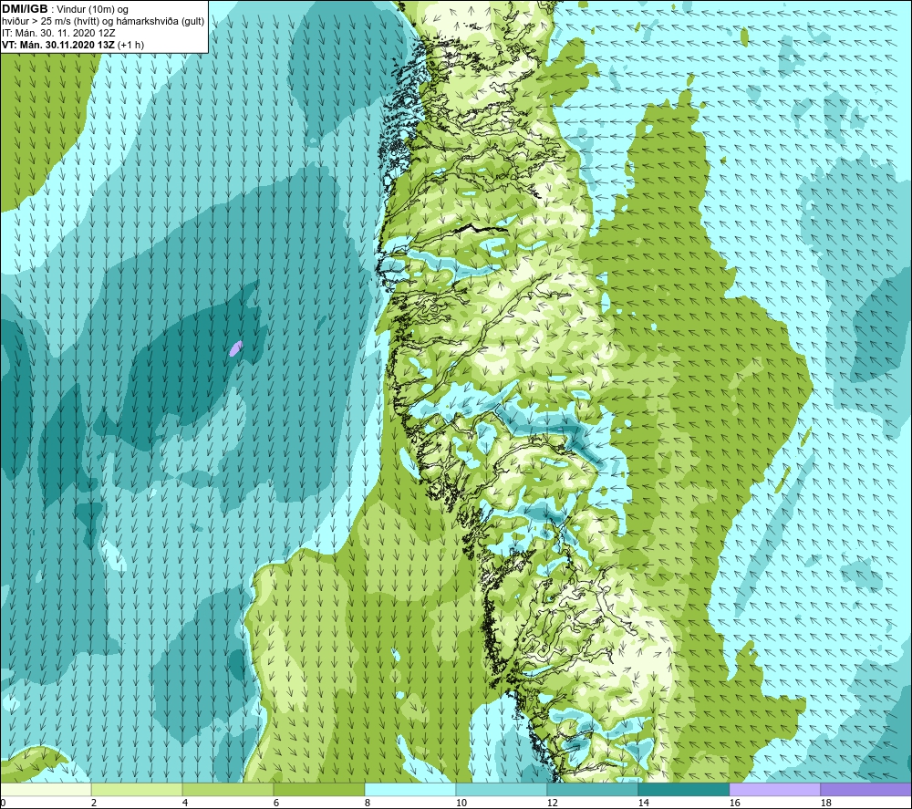
Task: Click the 0–2 m/s pale yellow legend swatch
Action: [x=46, y=790]
